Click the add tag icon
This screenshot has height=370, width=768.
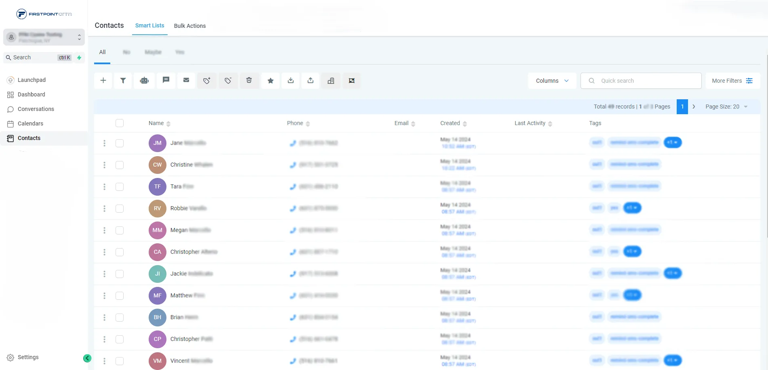coord(207,81)
